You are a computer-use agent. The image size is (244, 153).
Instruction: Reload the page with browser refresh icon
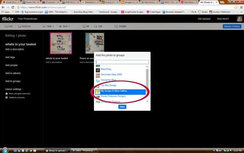click(13, 7)
